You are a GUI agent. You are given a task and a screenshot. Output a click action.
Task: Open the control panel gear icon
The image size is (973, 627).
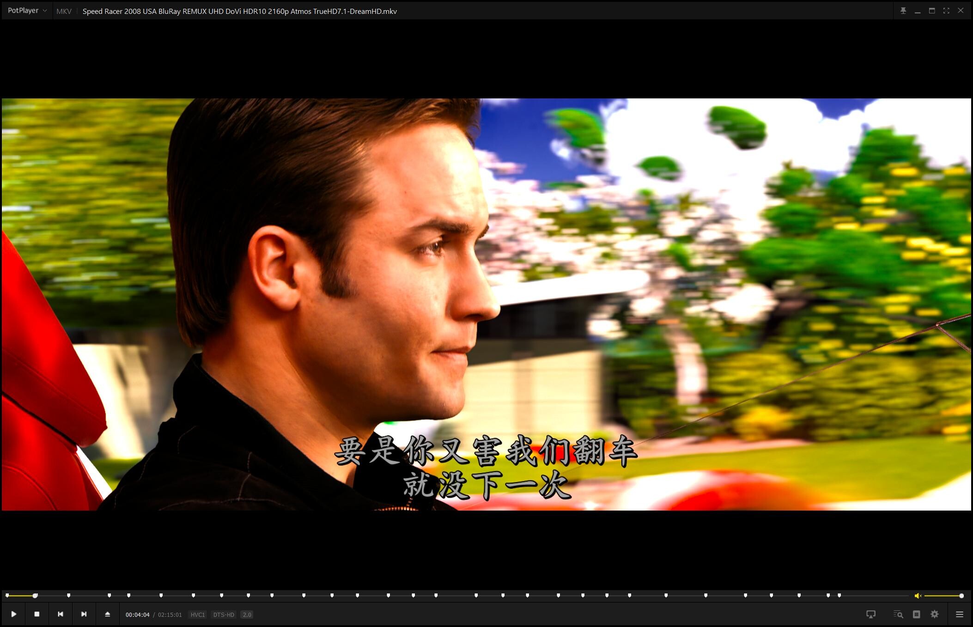click(935, 614)
